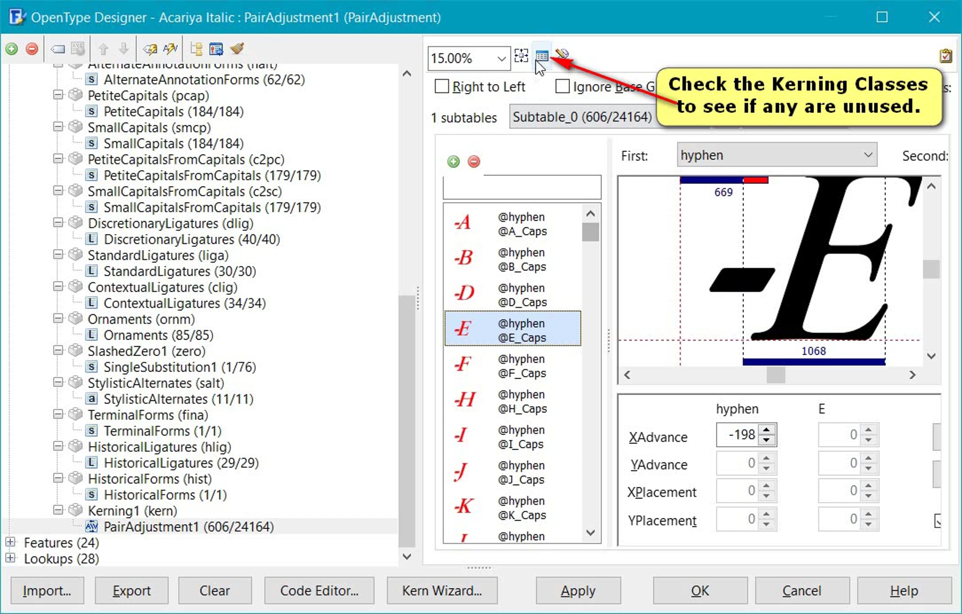Toggle the Ignore Base Glyphs checkbox

pos(562,87)
